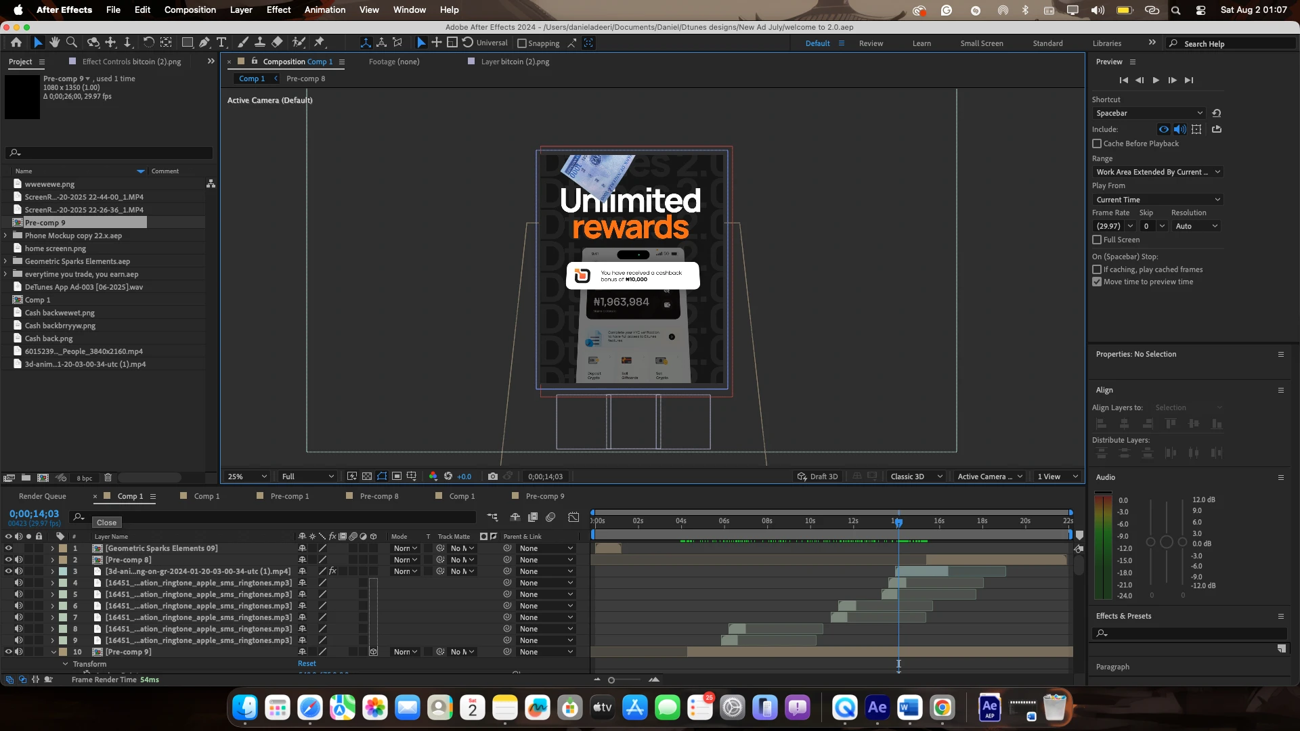This screenshot has height=731, width=1300.
Task: Select the Type text tool
Action: click(x=221, y=43)
